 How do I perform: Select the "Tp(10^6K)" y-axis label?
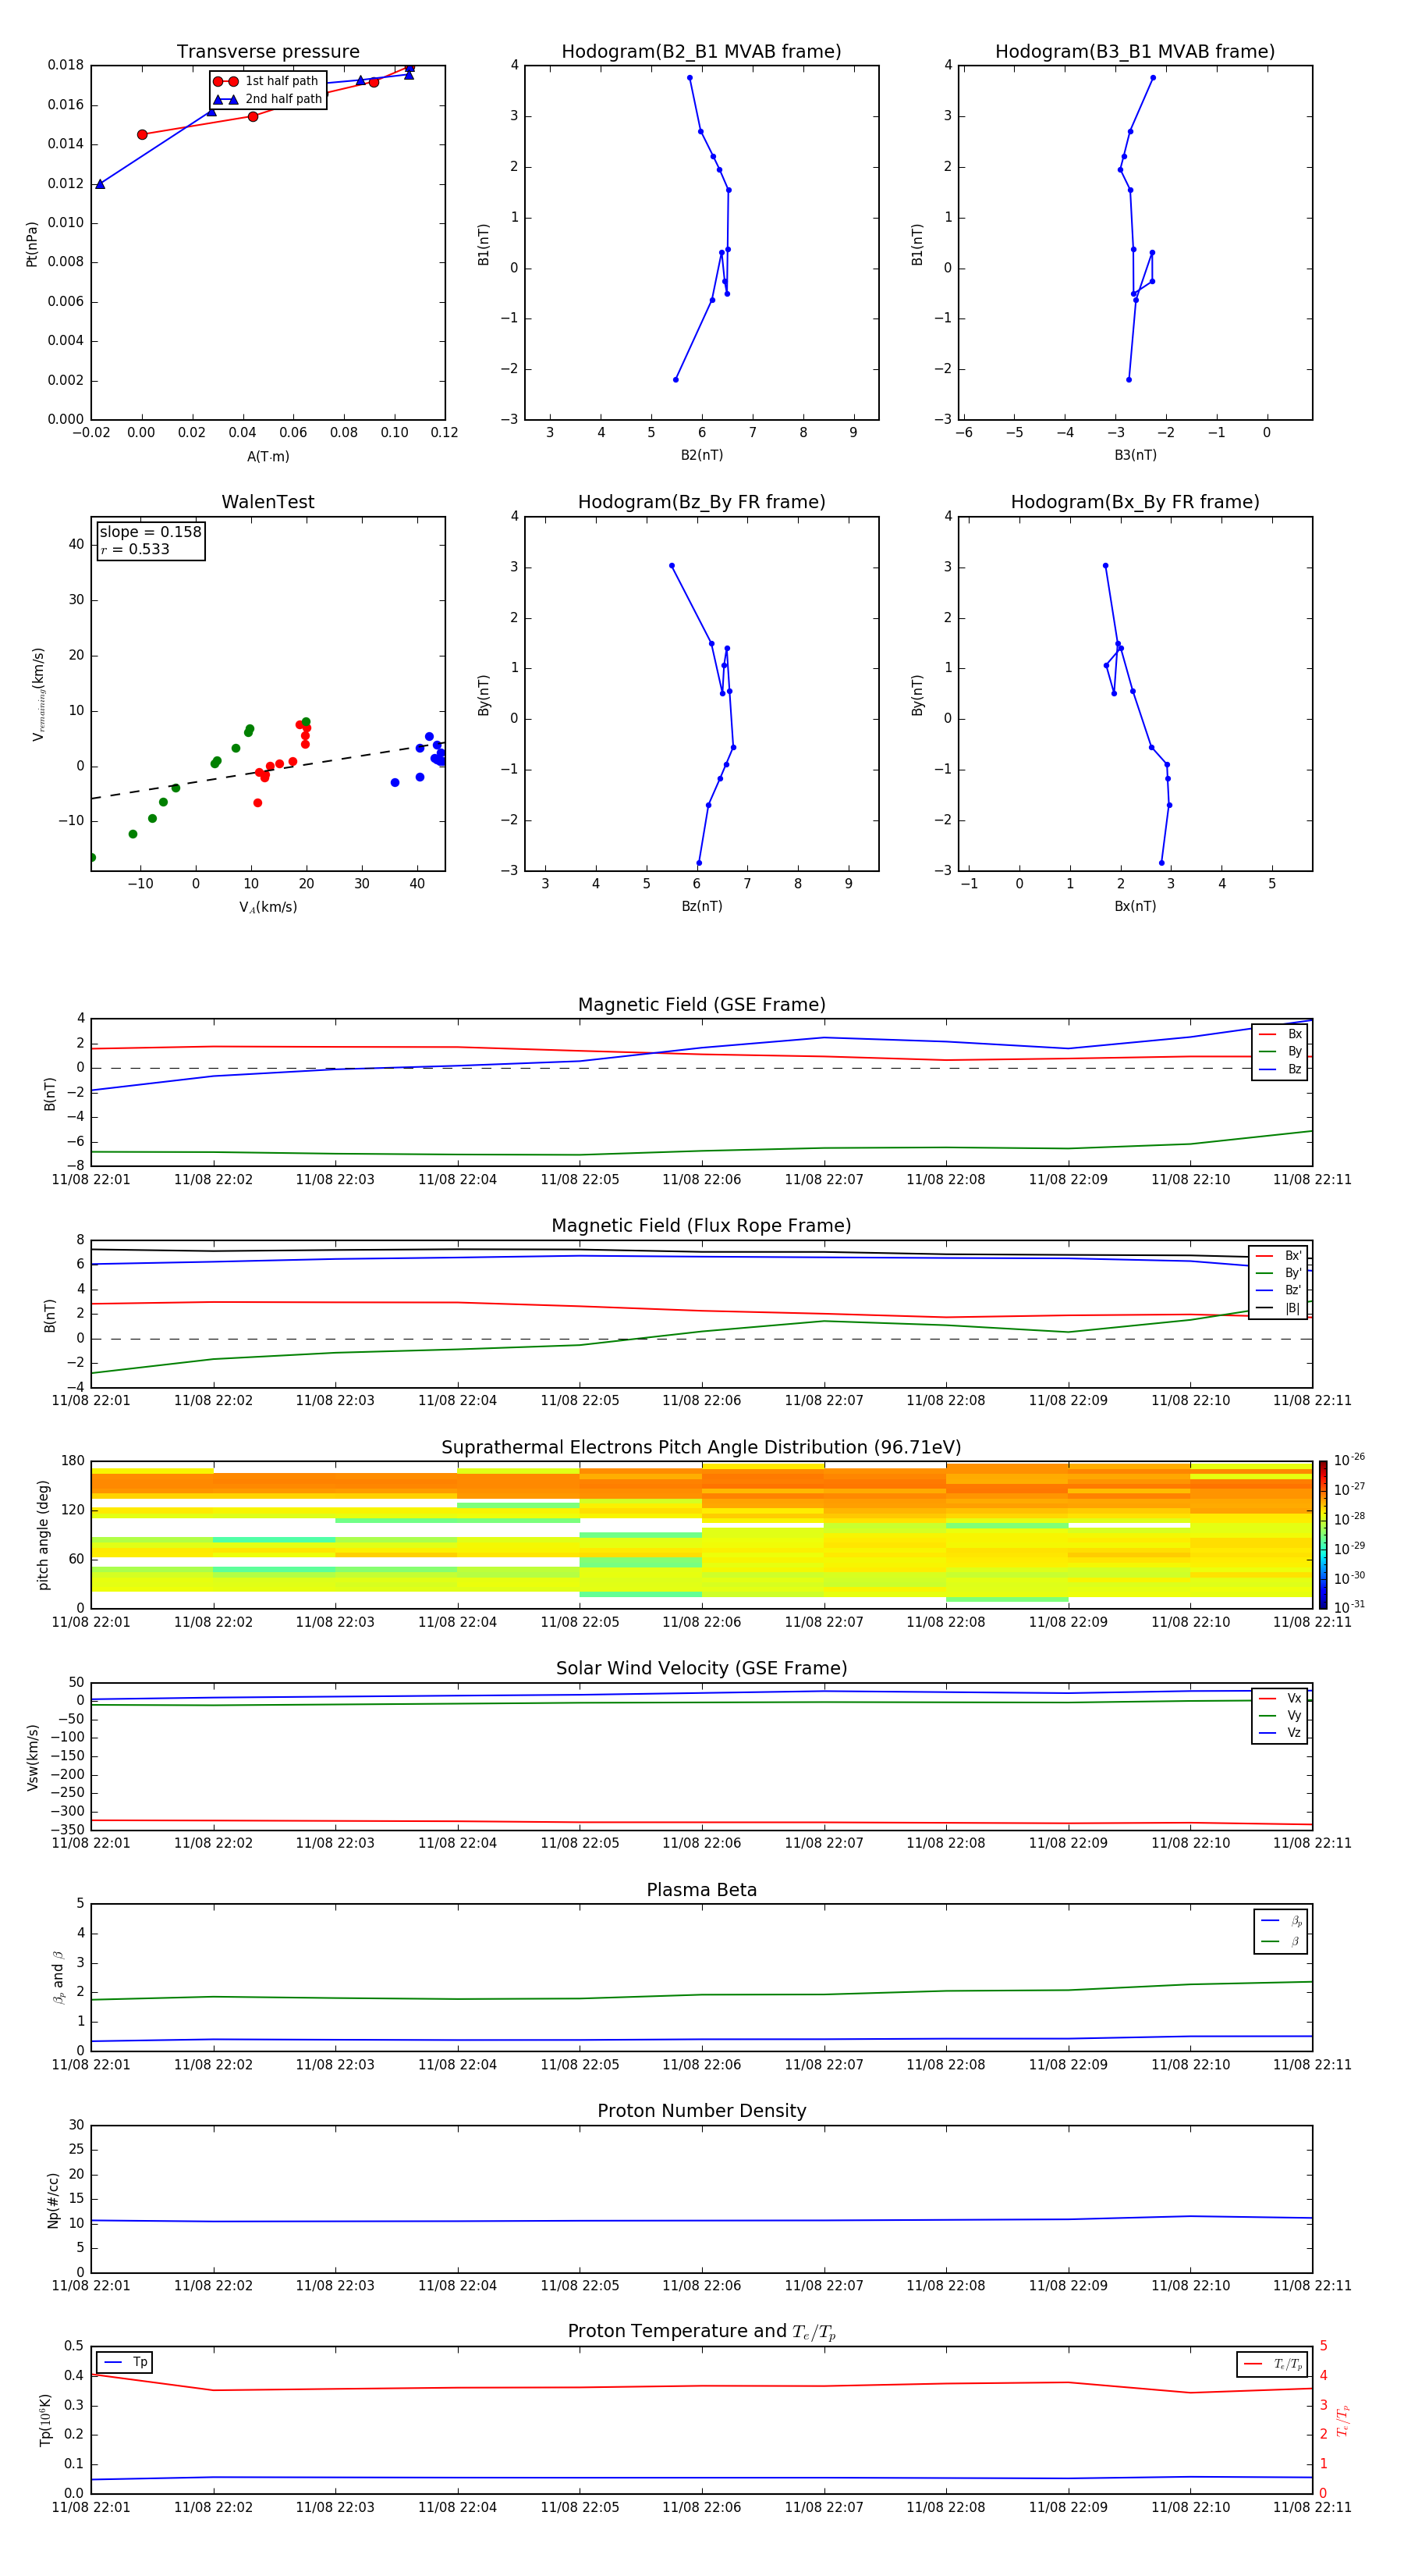click(45, 2420)
